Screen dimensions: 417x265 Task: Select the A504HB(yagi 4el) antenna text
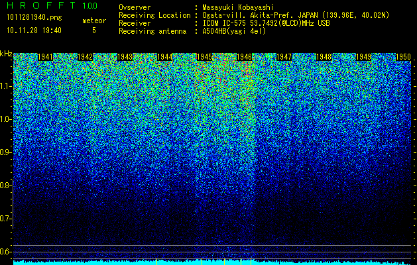(234, 31)
